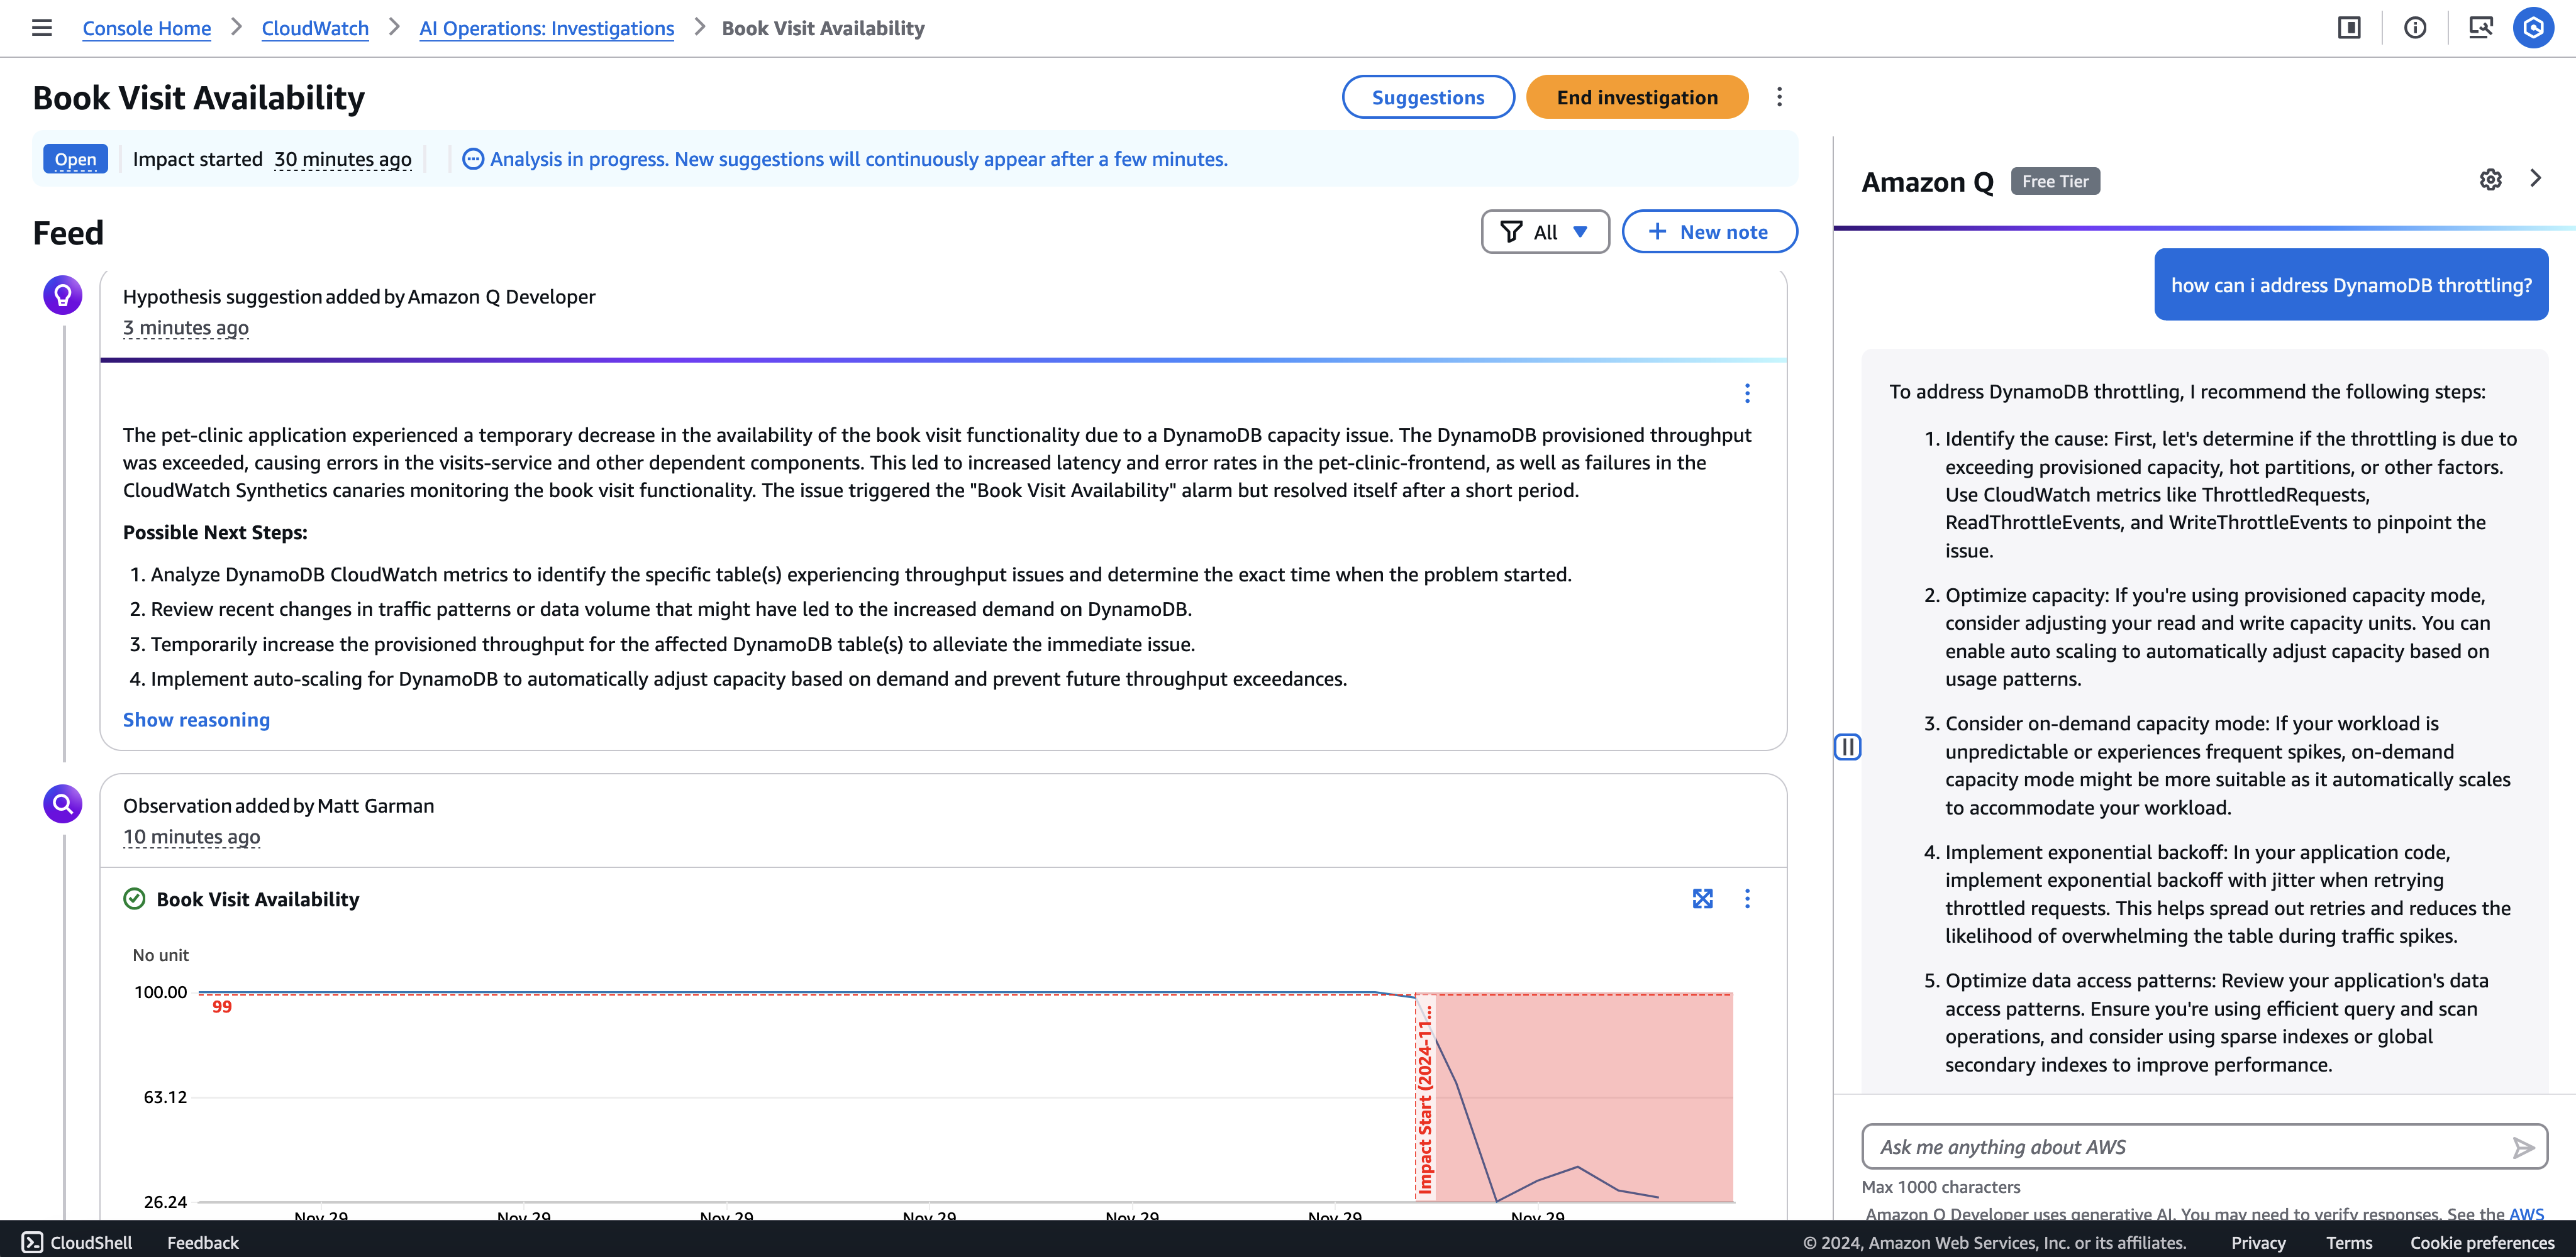The image size is (2576, 1257).
Task: Click the workspace tools icon in the top bar
Action: [2481, 28]
